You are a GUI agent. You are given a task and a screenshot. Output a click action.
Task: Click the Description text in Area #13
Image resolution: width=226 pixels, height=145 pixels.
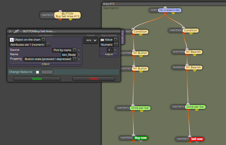tap(111, 8)
